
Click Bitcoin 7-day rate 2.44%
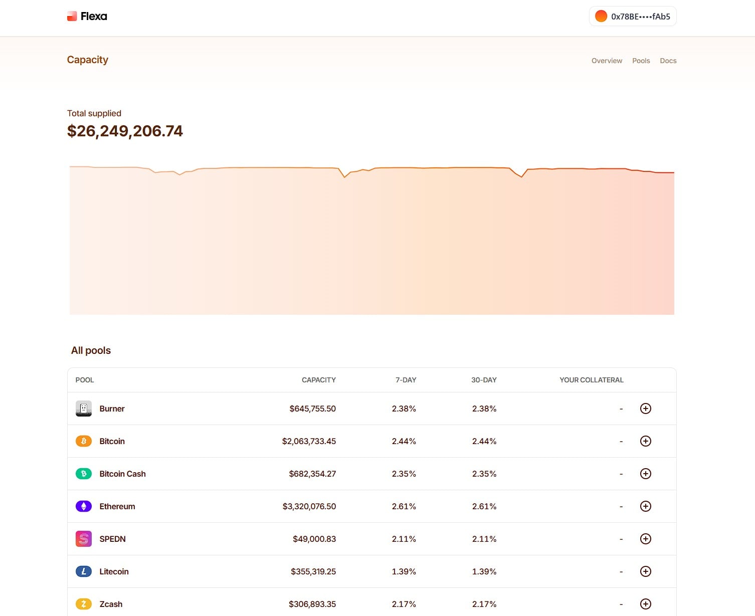click(x=404, y=441)
